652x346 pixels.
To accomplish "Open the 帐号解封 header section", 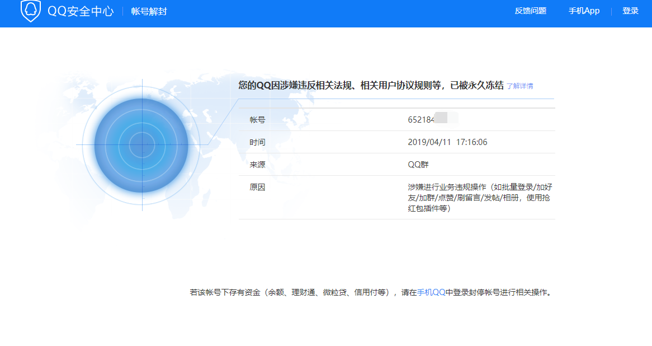I will (x=149, y=12).
